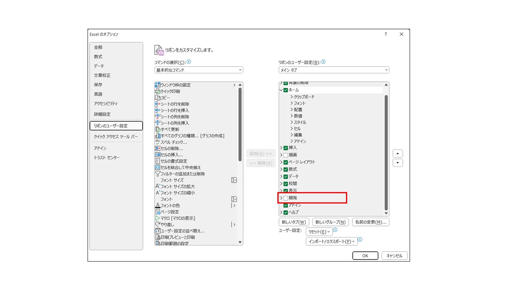Select the コピー command icon
This screenshot has height=284, width=505.
(x=157, y=97)
